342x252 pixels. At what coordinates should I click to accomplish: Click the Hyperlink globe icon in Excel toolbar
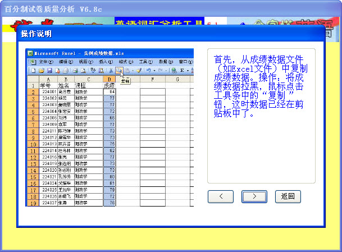coord(174,70)
